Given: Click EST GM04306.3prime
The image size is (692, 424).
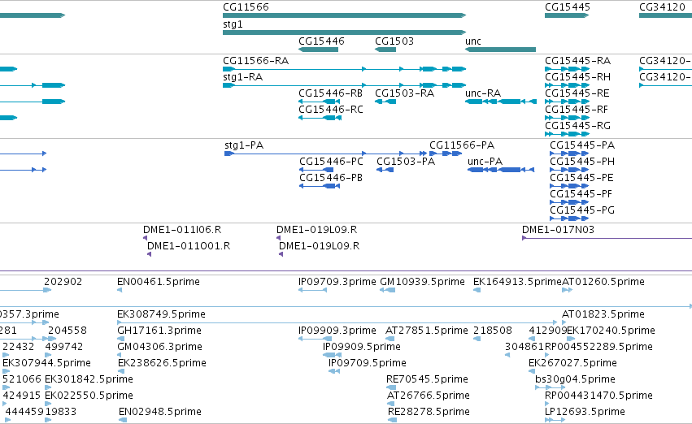Looking at the screenshot, I should (x=159, y=348).
